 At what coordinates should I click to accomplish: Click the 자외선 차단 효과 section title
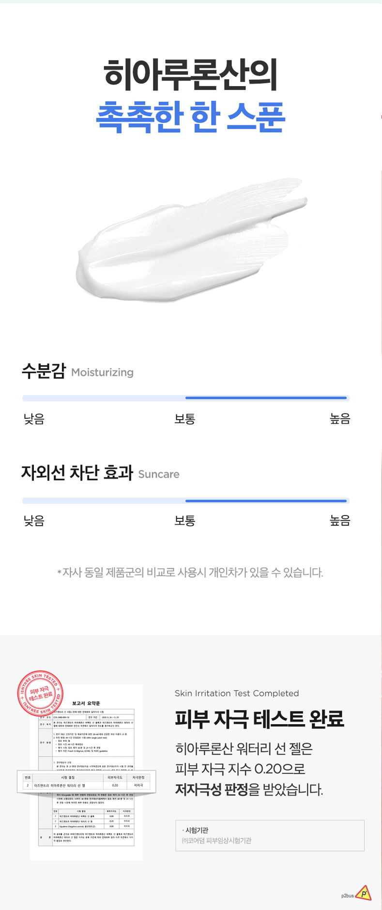100,473
